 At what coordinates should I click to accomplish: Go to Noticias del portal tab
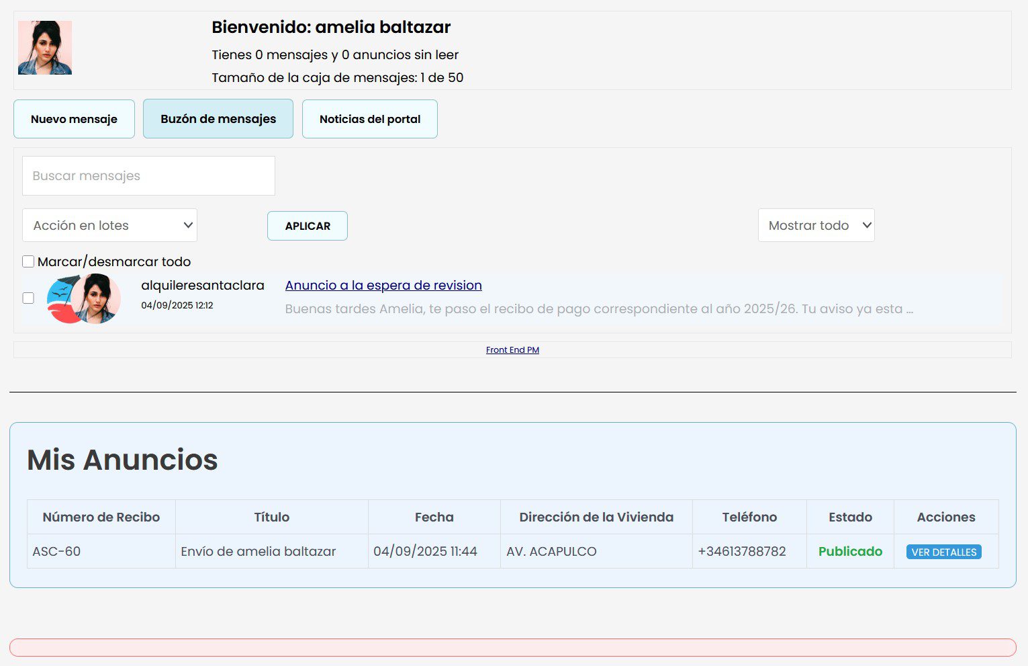[x=370, y=119]
